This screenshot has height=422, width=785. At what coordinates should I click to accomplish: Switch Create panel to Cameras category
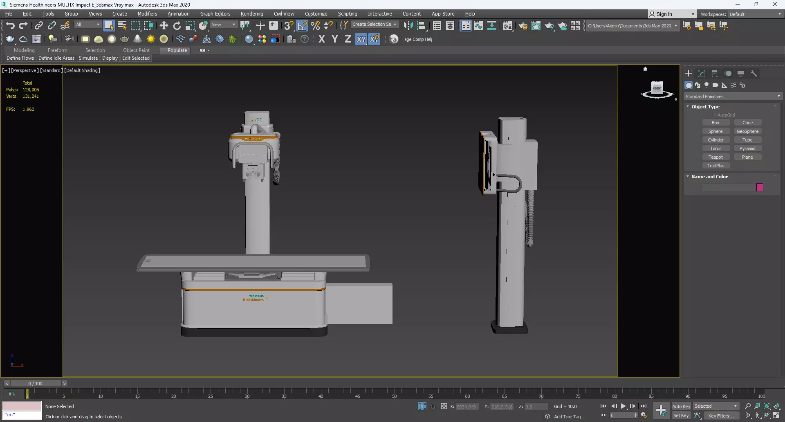click(715, 85)
